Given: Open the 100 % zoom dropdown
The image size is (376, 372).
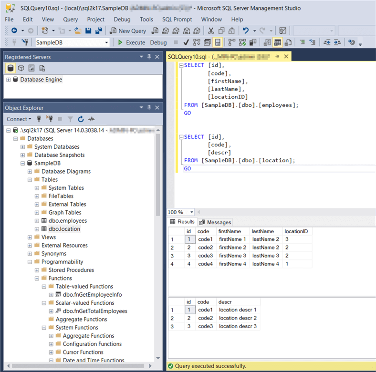Looking at the screenshot, I should [191, 212].
